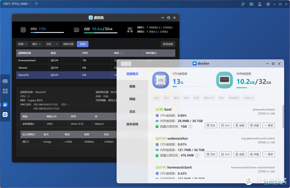Screen dimensions: 290x188
Task: Open koel's SSH button
Action: click(226, 125)
